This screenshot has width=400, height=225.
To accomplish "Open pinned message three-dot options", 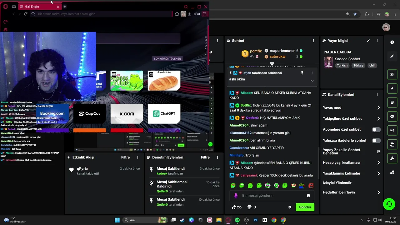I will click(312, 73).
